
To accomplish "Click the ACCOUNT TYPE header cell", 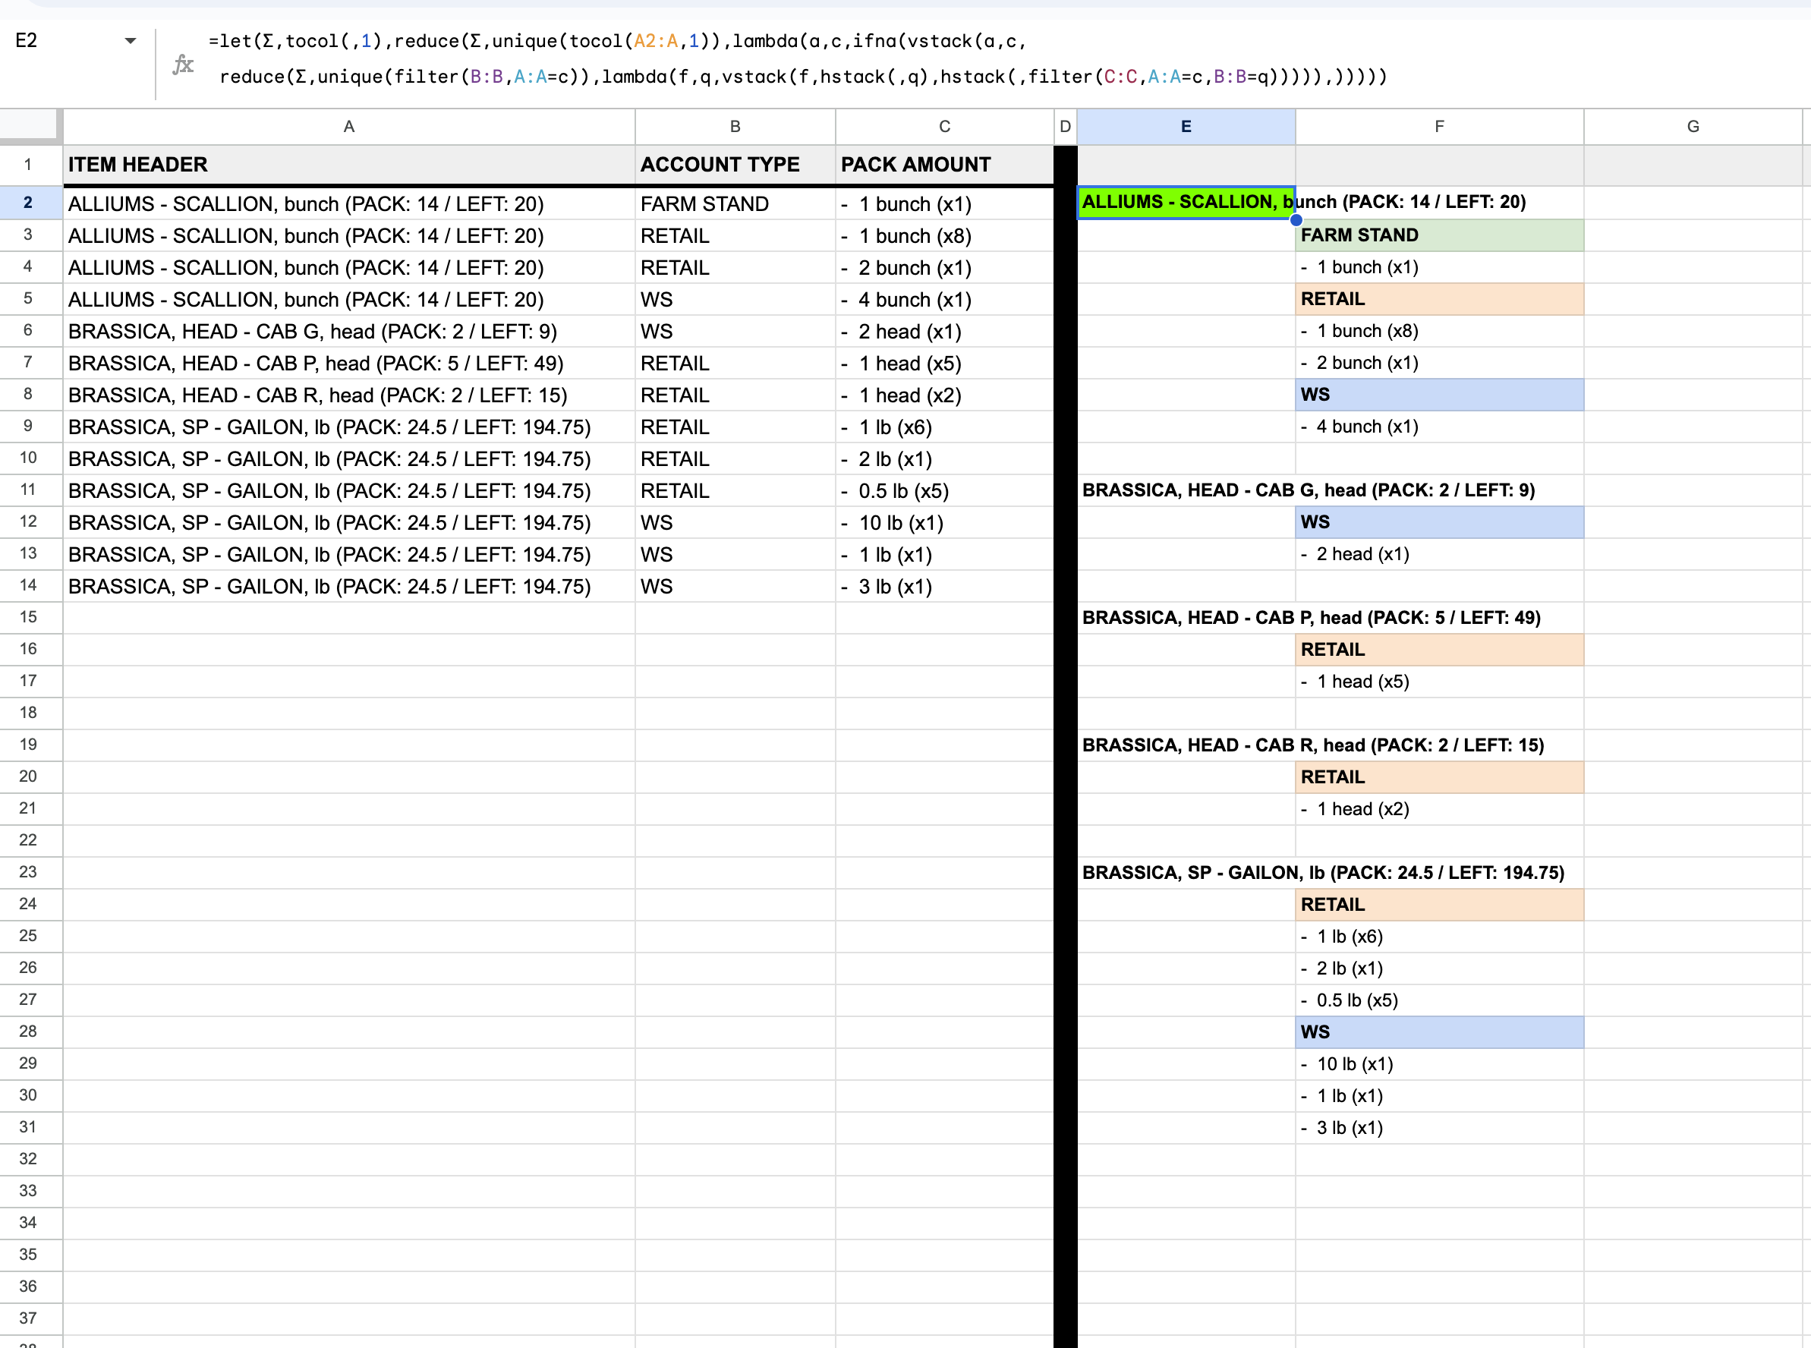I will (x=734, y=165).
